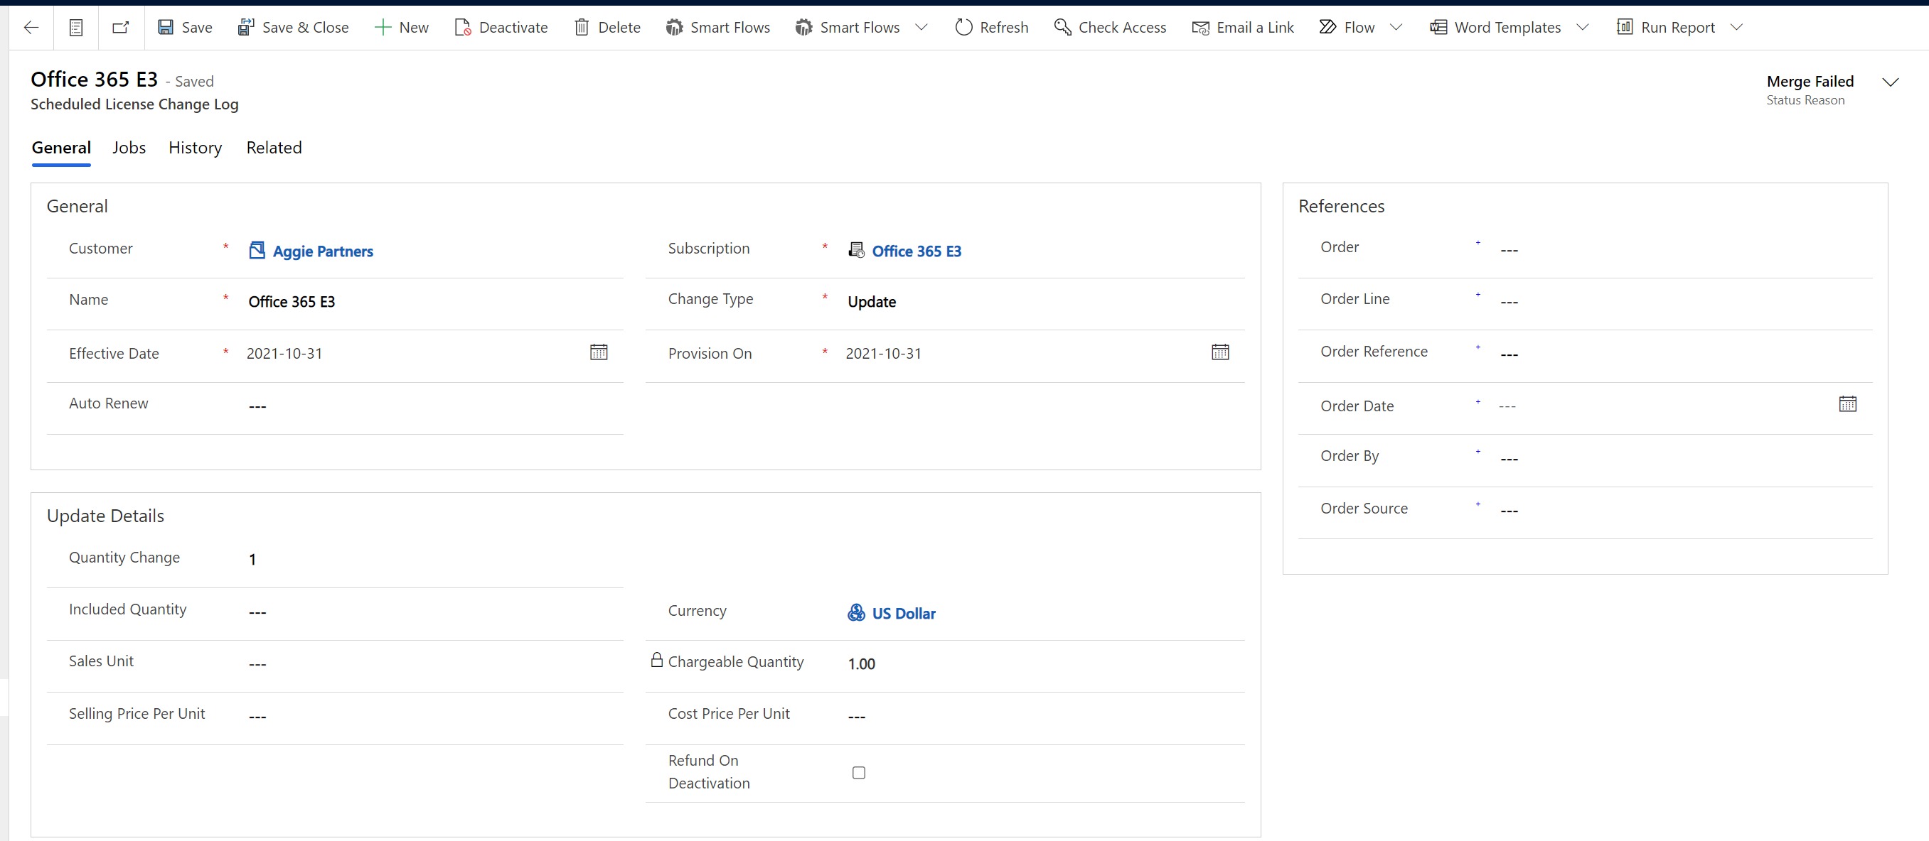The image size is (1929, 841).
Task: Click the pop-out new window icon
Action: (121, 28)
